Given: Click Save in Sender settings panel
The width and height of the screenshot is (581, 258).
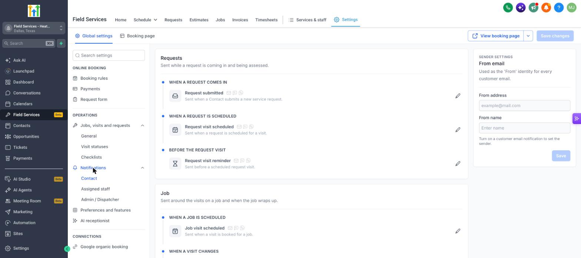Looking at the screenshot, I should (561, 156).
